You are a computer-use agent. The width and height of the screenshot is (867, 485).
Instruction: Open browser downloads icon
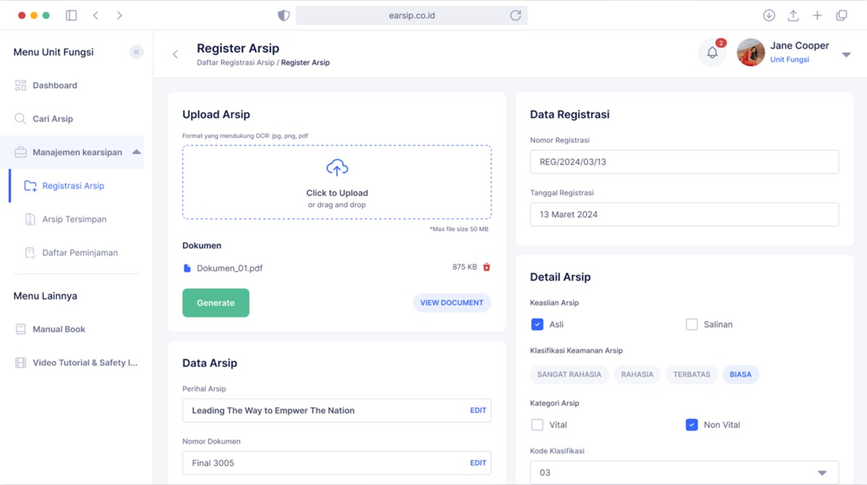[x=769, y=15]
